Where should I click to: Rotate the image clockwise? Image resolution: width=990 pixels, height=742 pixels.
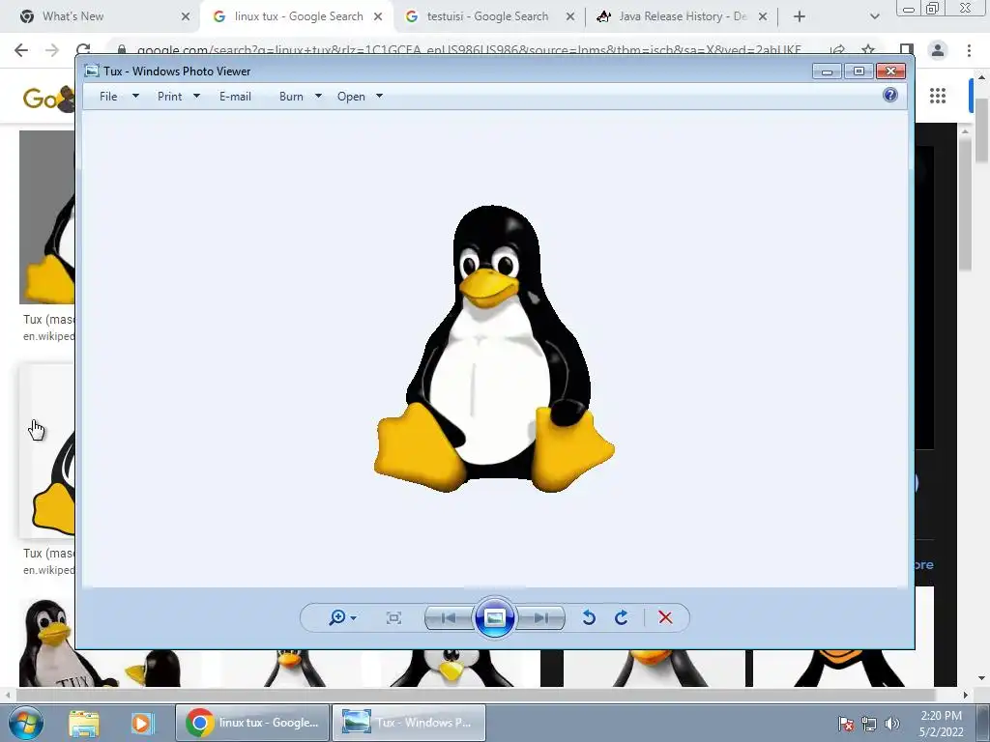point(622,617)
